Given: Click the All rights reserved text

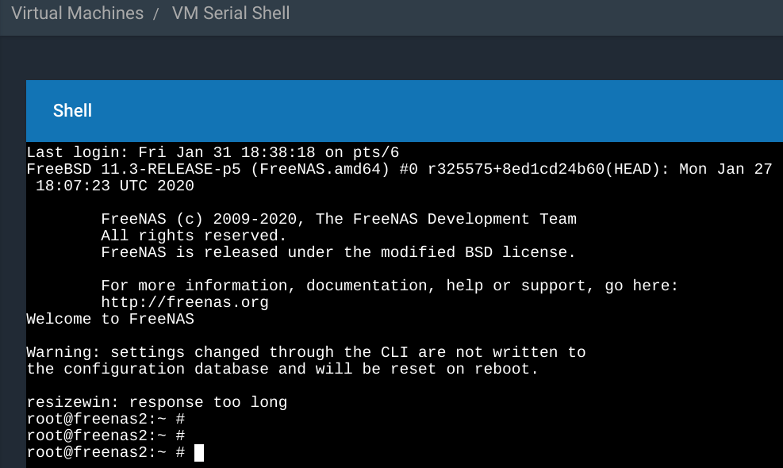Looking at the screenshot, I should pos(194,236).
